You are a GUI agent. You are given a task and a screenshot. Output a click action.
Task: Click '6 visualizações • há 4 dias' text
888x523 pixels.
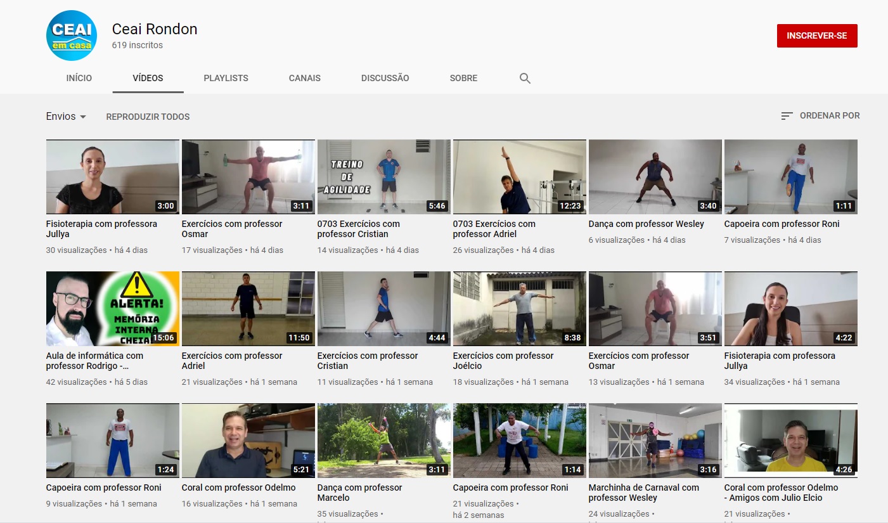point(637,240)
